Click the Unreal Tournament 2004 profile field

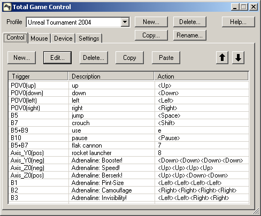pos(74,22)
